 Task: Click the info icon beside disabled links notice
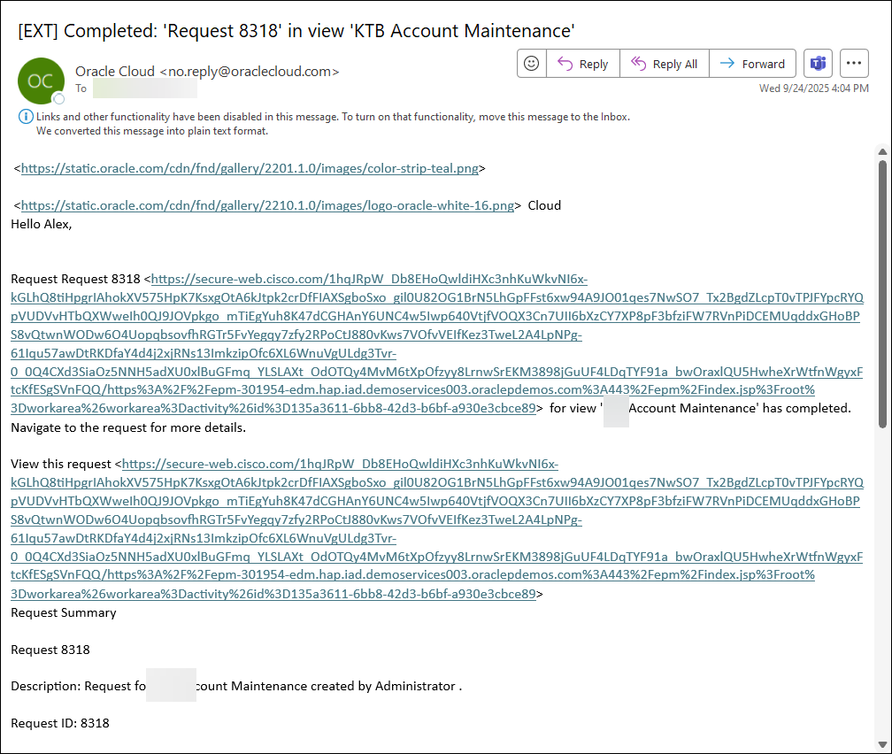pos(26,117)
